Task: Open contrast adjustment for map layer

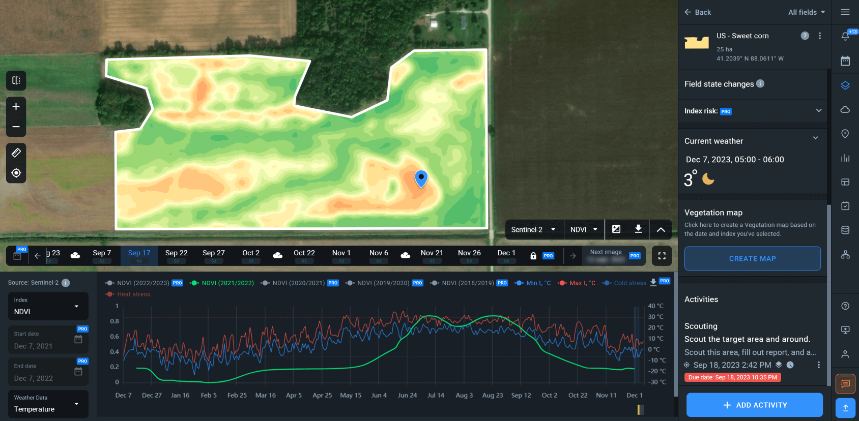Action: 616,229
